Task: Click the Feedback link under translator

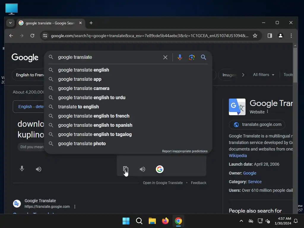Action: 199,183
